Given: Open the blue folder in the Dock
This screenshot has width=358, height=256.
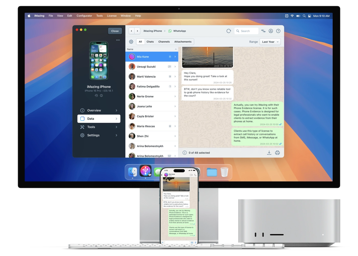Looking at the screenshot, I should 212,172.
